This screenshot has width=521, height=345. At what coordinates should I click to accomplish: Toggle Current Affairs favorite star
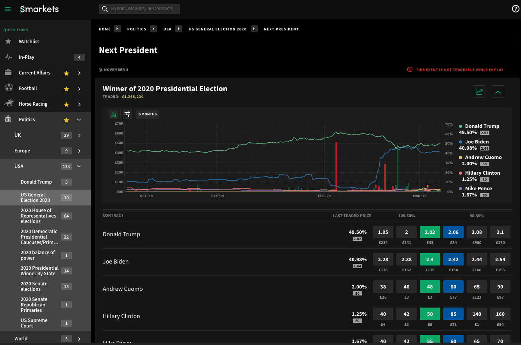pos(66,73)
